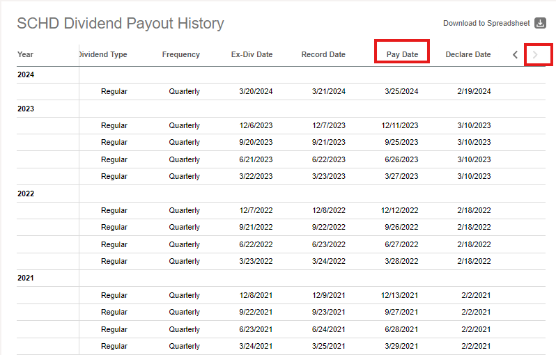Click the left chevron to show previous columns

pos(515,54)
